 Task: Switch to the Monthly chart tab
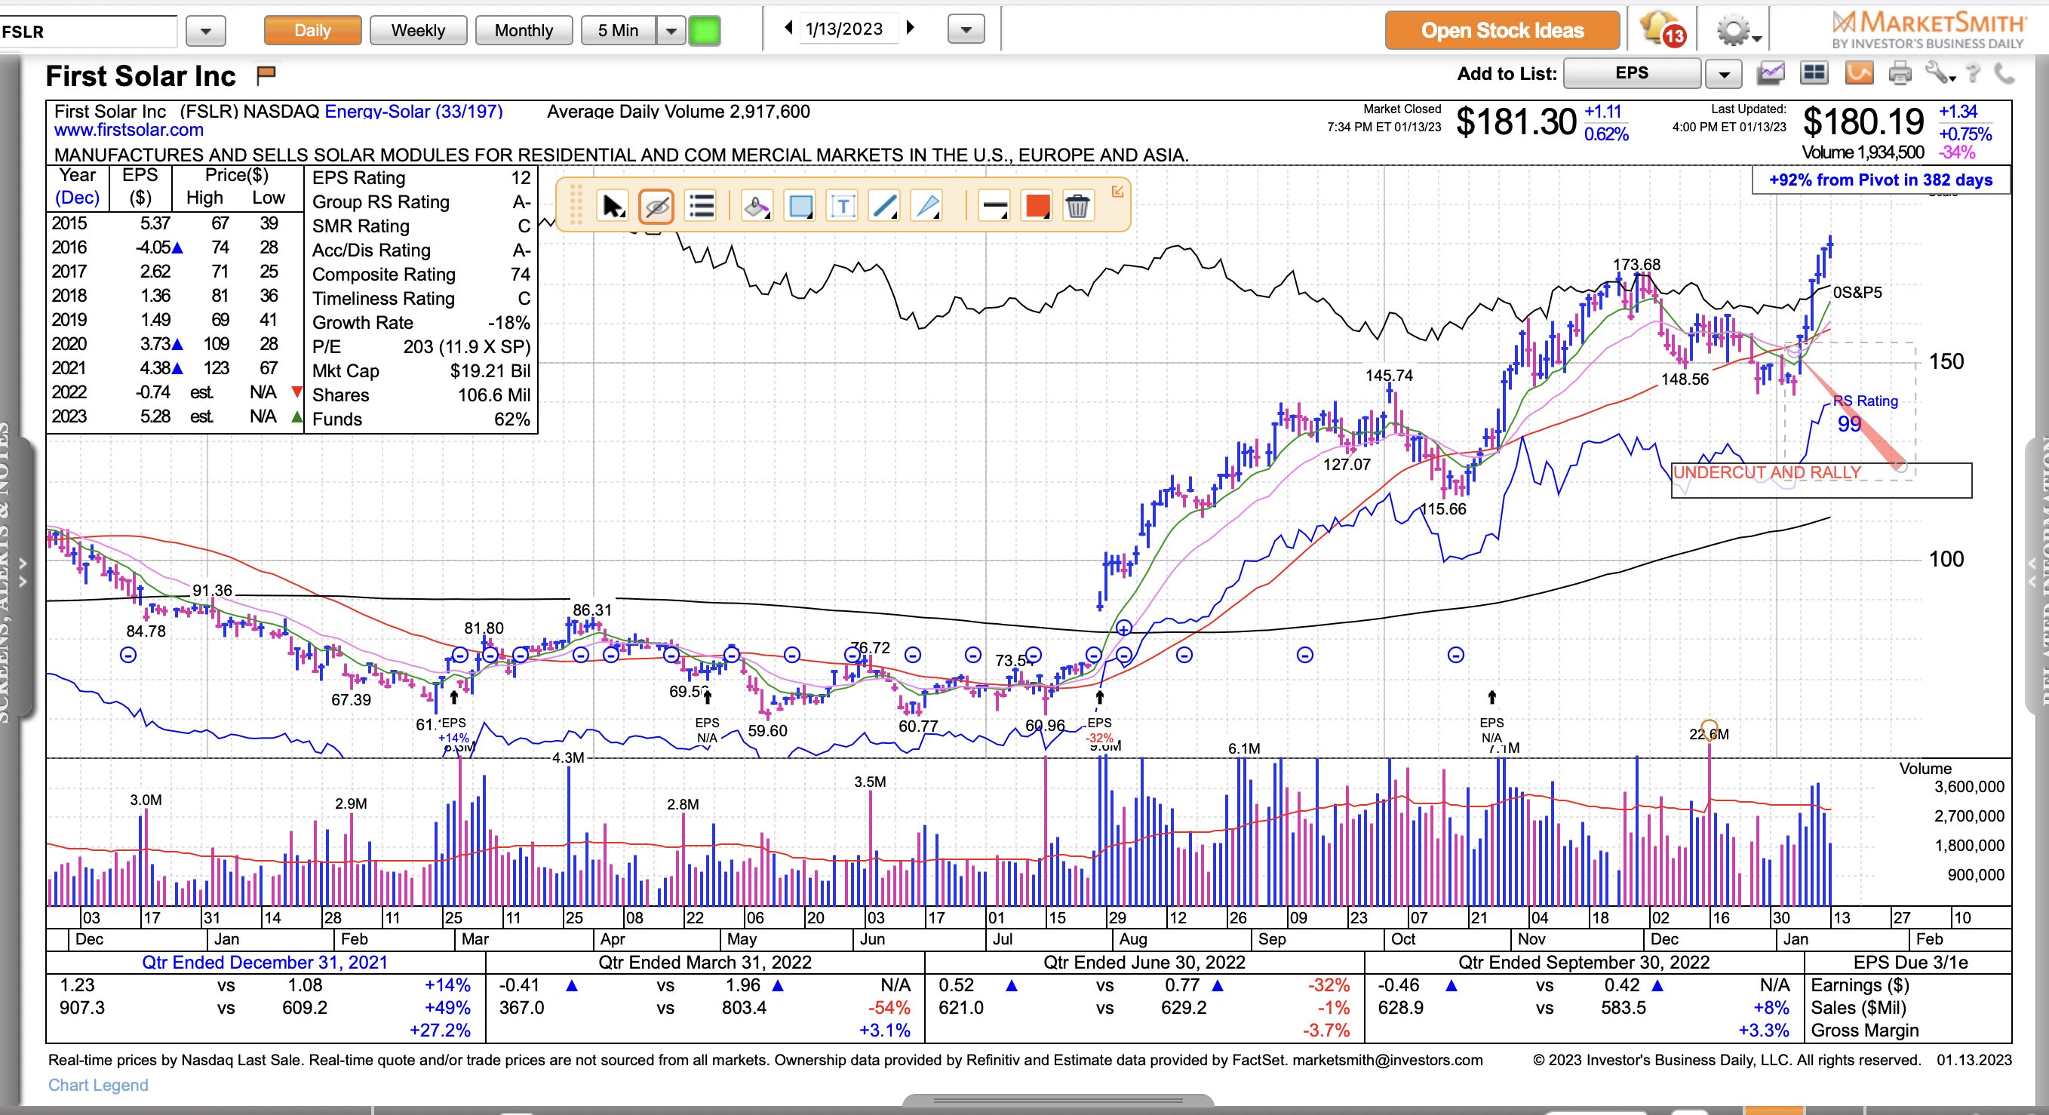(524, 30)
